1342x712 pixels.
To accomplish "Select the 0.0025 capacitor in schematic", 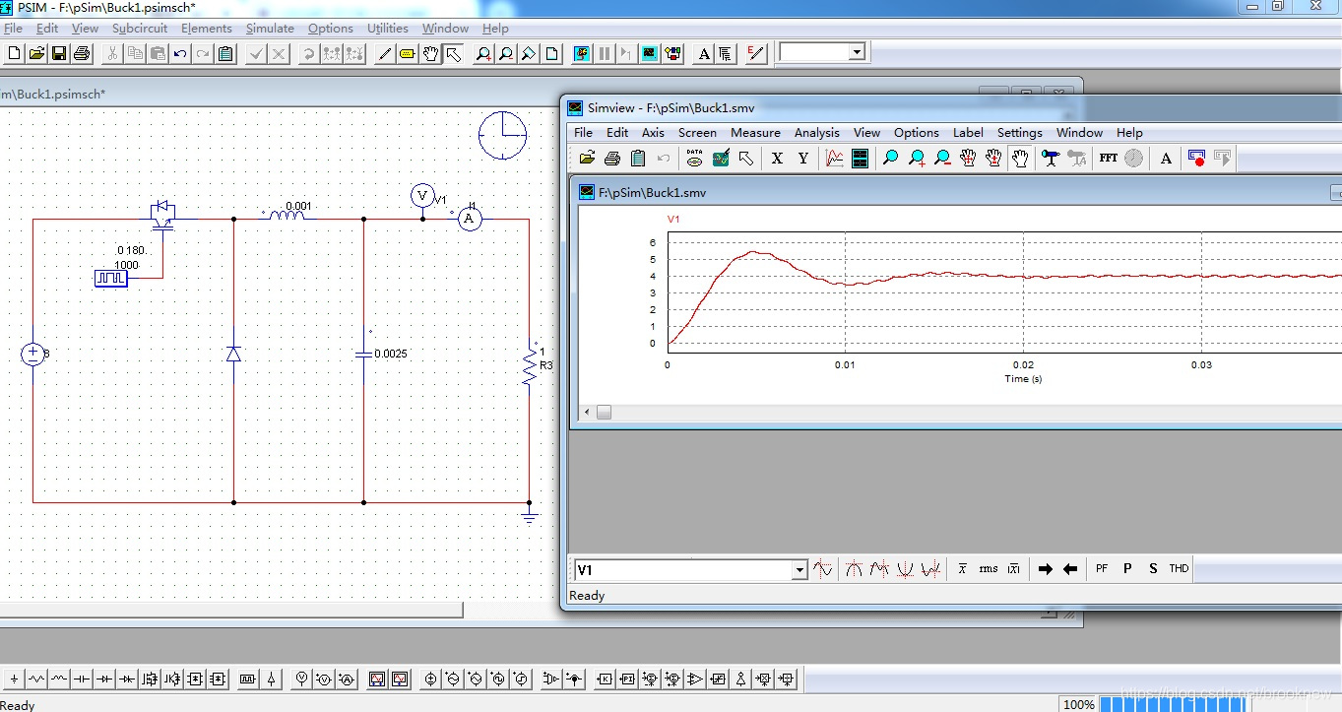I will click(x=364, y=354).
